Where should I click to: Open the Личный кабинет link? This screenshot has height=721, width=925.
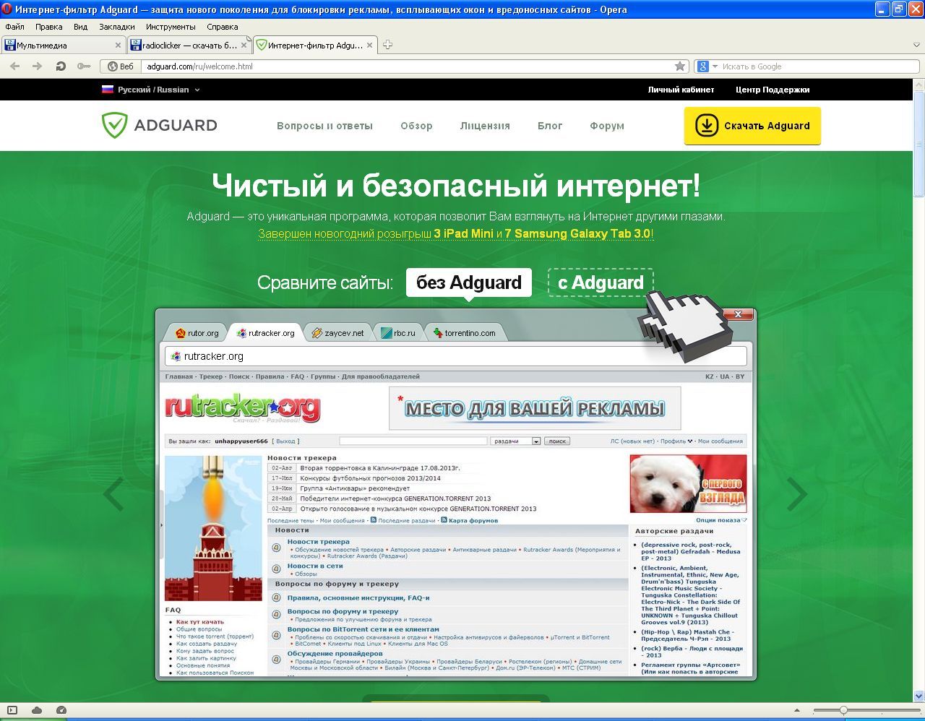(681, 90)
